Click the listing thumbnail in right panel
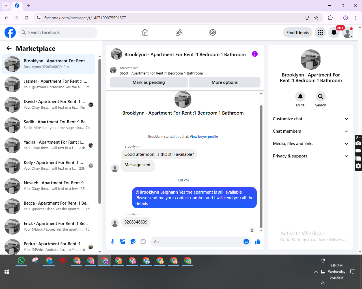Image resolution: width=362 pixels, height=289 pixels. point(311,60)
